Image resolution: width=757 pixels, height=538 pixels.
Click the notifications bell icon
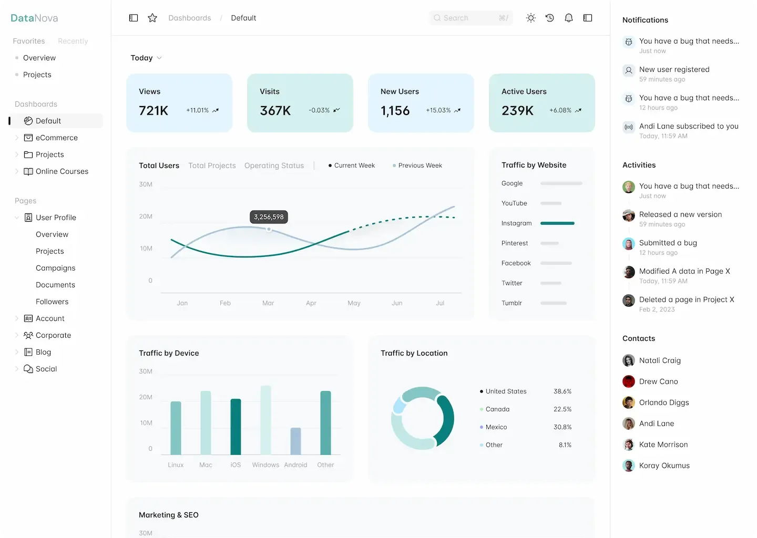(568, 17)
